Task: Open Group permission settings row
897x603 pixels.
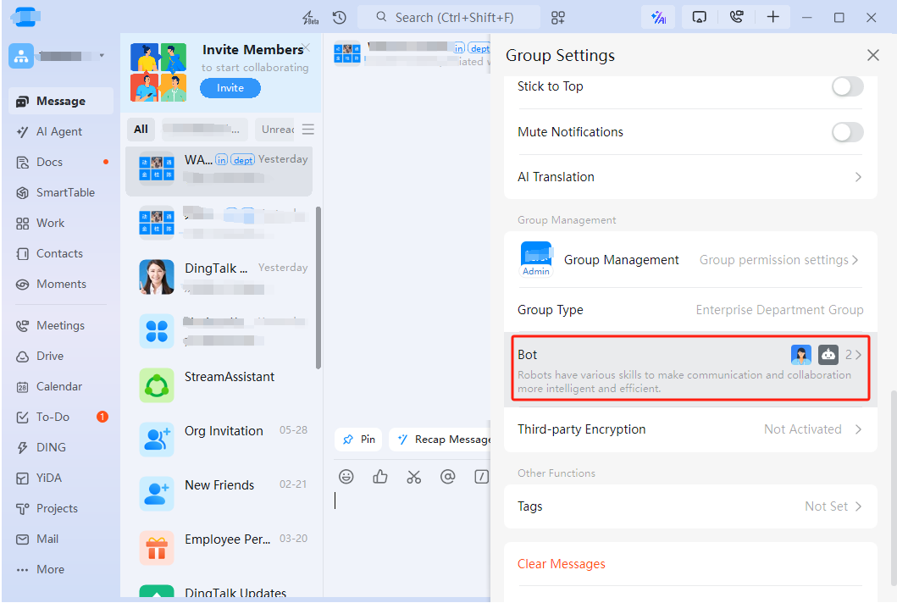Action: click(690, 260)
